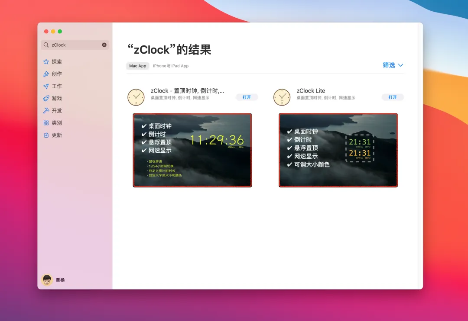
Task: Click the 游戏 rocket icon
Action: pyautogui.click(x=46, y=98)
